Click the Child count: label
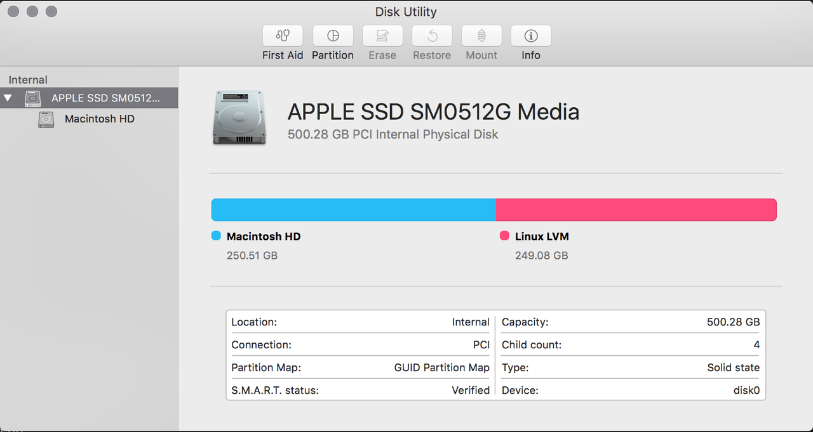Screen dimensions: 813x432 click(532, 345)
